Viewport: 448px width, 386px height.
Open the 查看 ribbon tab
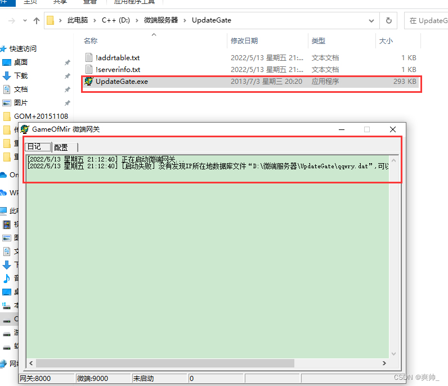tap(89, 2)
